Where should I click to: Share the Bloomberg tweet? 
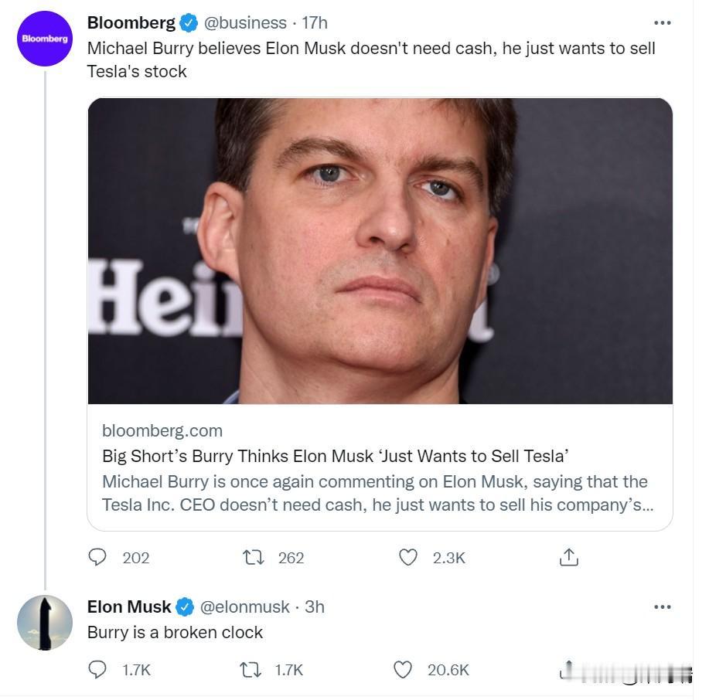[568, 557]
